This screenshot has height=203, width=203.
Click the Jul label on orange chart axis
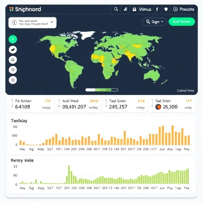[x=162, y=149]
